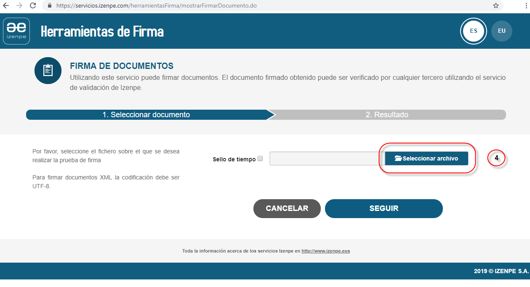Bookmark page with star icon
The height and width of the screenshot is (287, 530).
496,6
